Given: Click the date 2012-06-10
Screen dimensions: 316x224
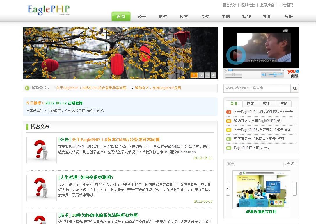Looking at the screenshot, I should pyautogui.click(x=203, y=201).
